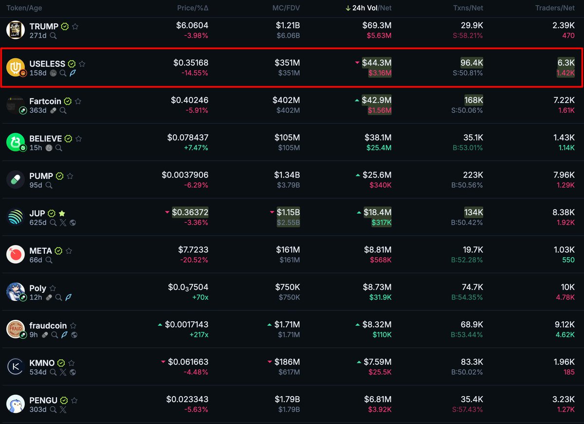Click Fartcoin transactions count 168K
Viewport: 584px width, 424px height.
point(474,101)
